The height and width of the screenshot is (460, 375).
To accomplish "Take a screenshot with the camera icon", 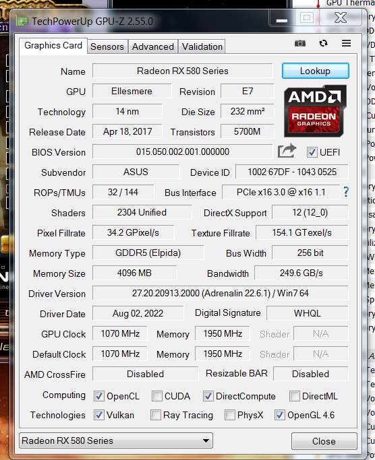I will (299, 43).
